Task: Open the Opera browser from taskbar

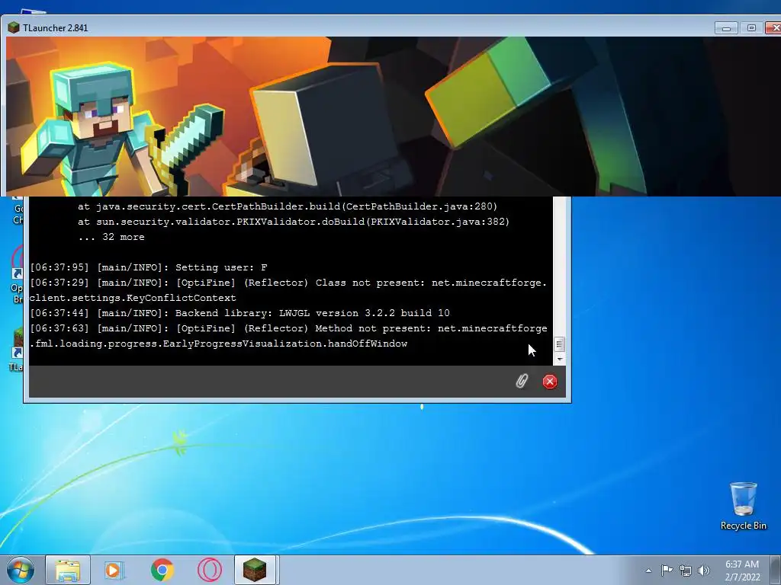Action: [210, 570]
